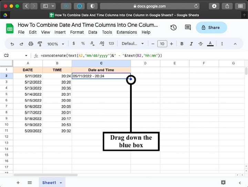Toggle strikethrough formatting
The image size is (248, 187).
(200, 44)
